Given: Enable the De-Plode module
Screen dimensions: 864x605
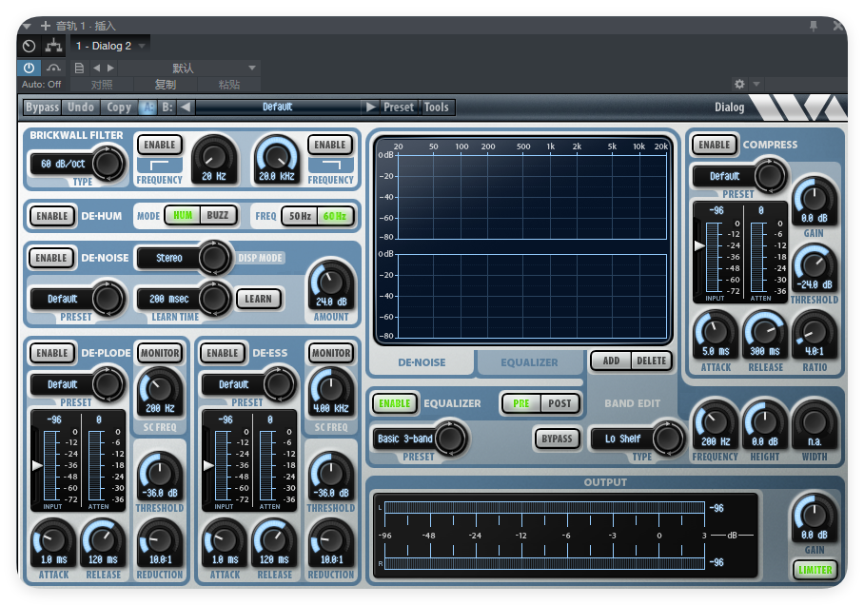Looking at the screenshot, I should [x=51, y=353].
